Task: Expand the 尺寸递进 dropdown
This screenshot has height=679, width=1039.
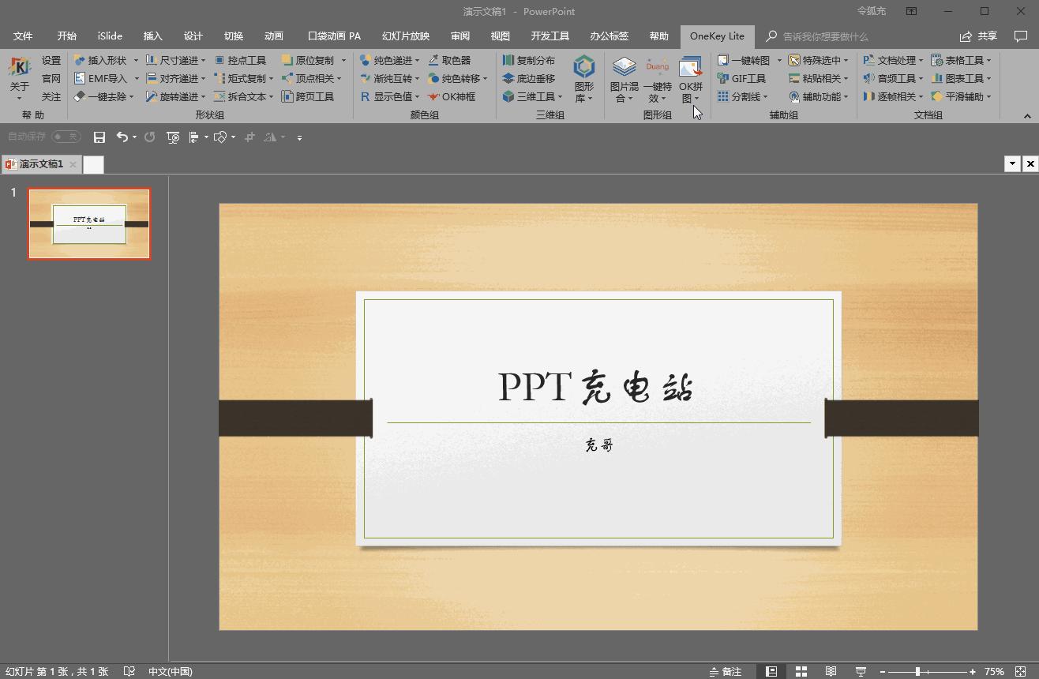Action: (x=203, y=61)
